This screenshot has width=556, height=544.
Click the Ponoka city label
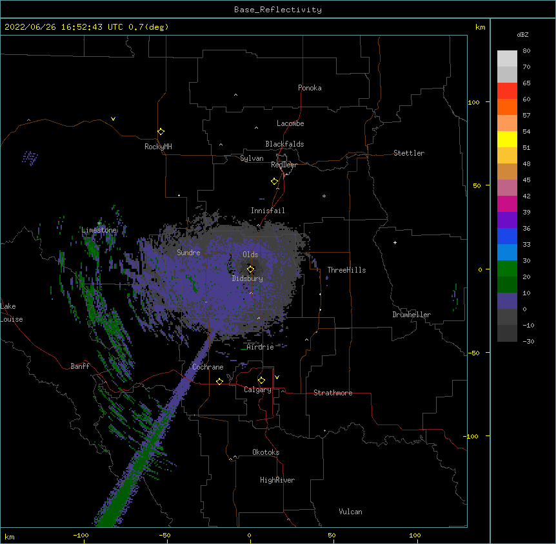click(310, 88)
